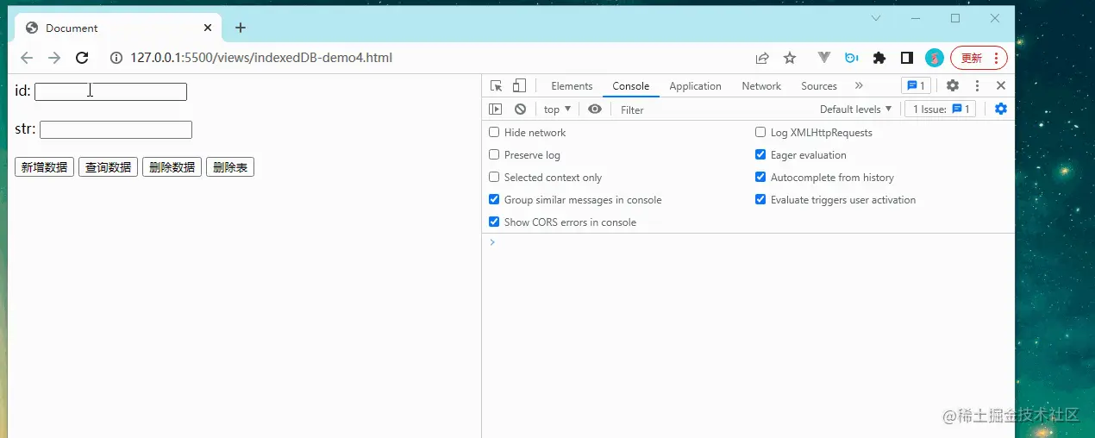Viewport: 1095px width, 438px height.
Task: Enable Hide network checkbox
Action: [x=494, y=133]
